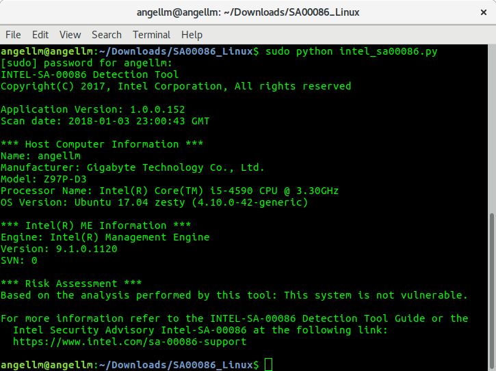This screenshot has width=496, height=371.
Task: Click the first prompt path ~/Downloads/SA00086_Linux
Action: coord(176,51)
